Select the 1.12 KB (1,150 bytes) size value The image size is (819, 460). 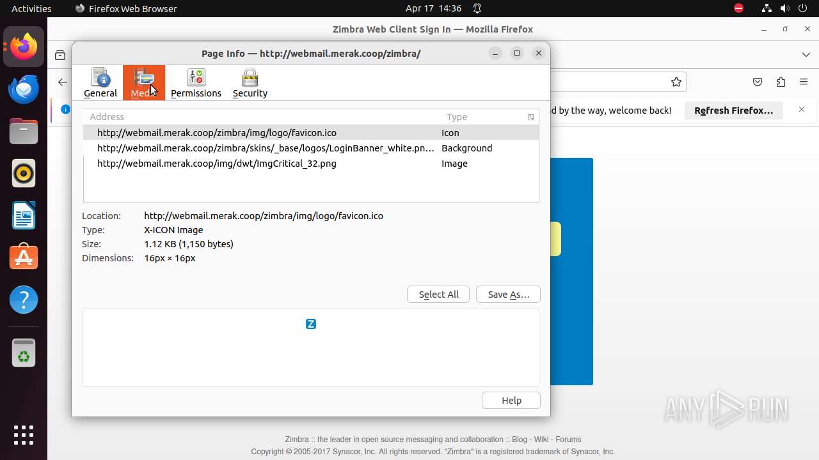coord(189,244)
